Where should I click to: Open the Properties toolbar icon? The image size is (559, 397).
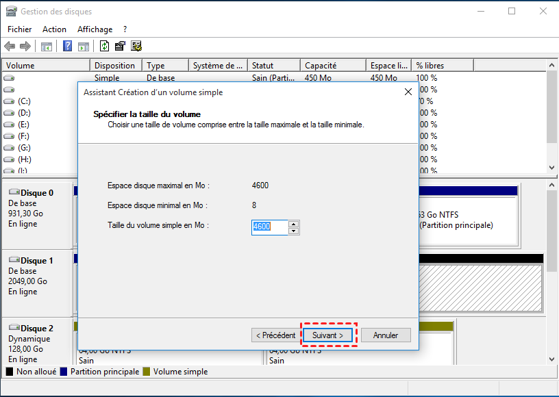pos(120,46)
